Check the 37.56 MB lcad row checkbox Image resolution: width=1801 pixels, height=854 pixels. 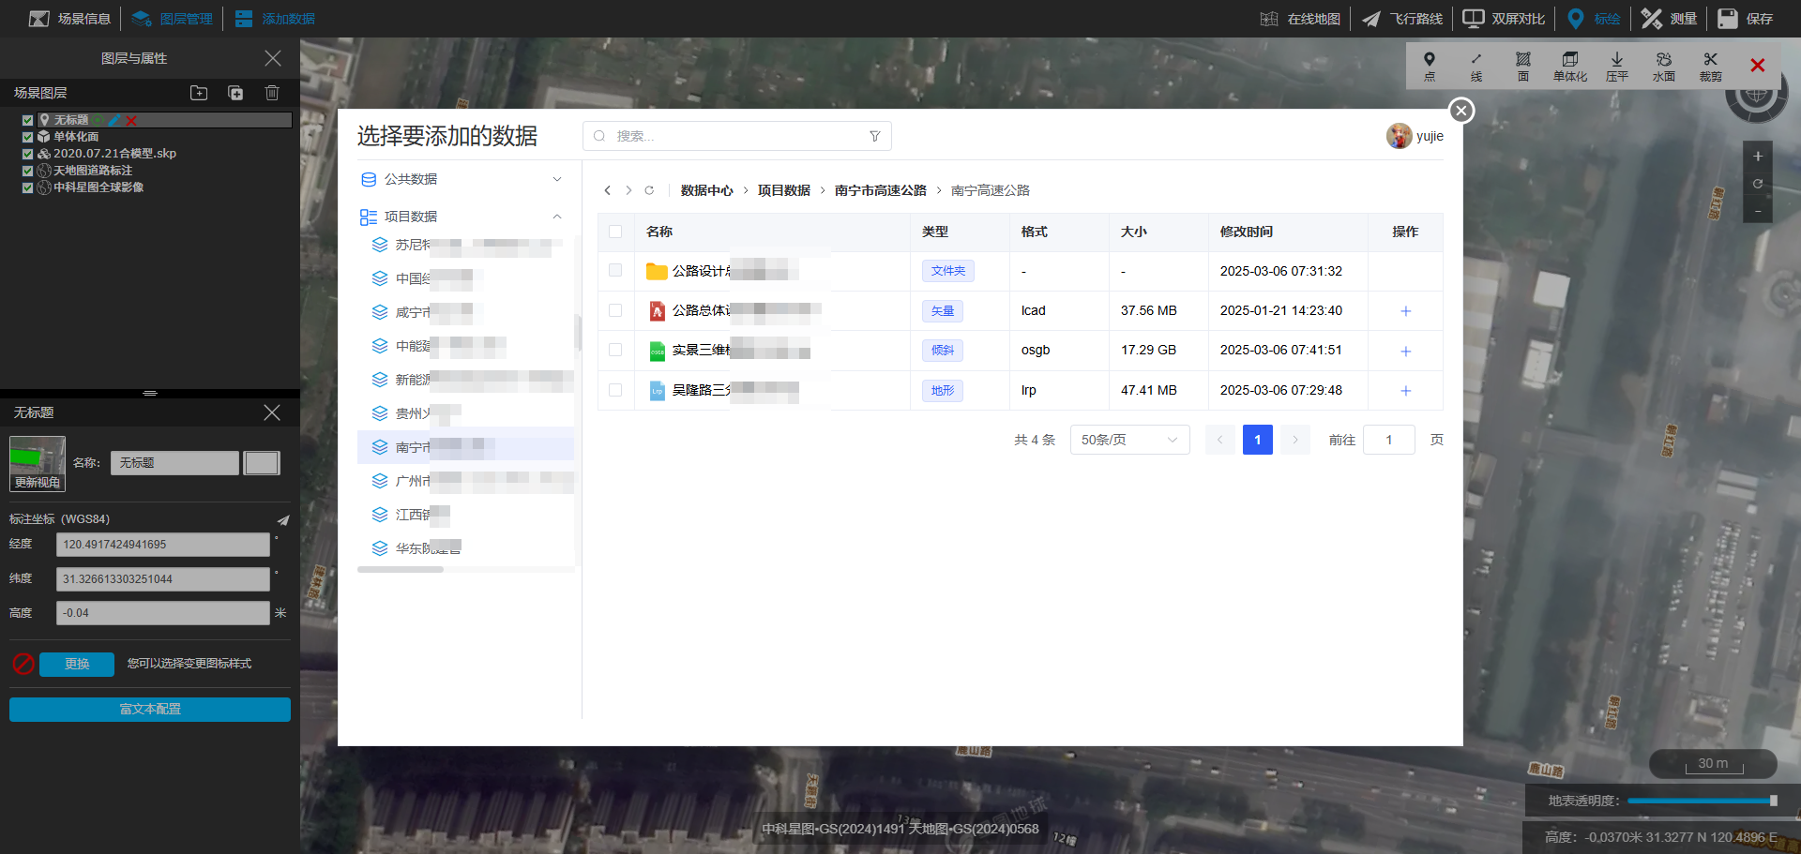[x=615, y=310]
